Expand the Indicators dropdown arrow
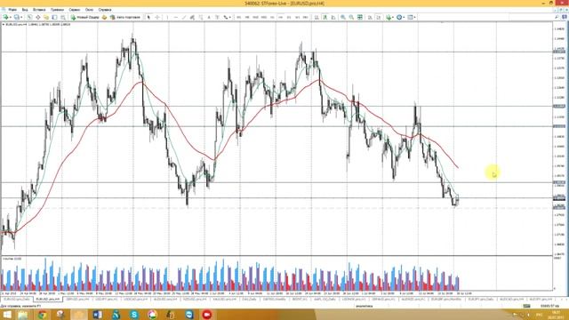569x320 pixels. 393,17
